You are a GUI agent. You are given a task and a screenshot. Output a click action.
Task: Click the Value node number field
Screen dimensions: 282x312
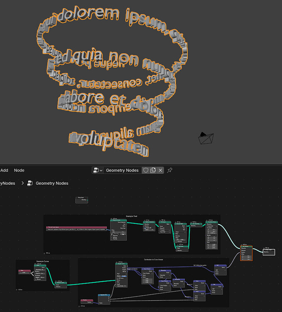(25, 273)
